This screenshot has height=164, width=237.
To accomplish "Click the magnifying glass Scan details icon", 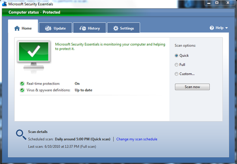I will coord(21,135).
